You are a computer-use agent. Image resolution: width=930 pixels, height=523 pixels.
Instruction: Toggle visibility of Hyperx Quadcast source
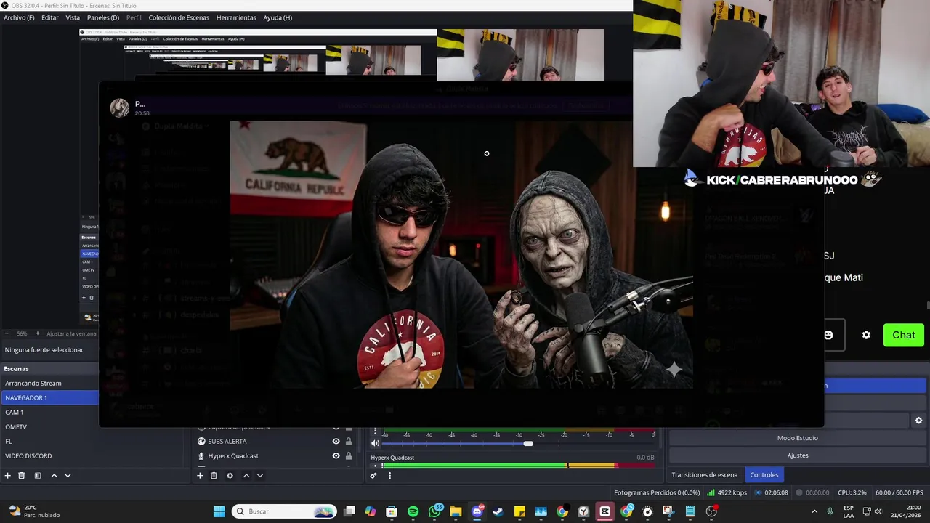[336, 455]
